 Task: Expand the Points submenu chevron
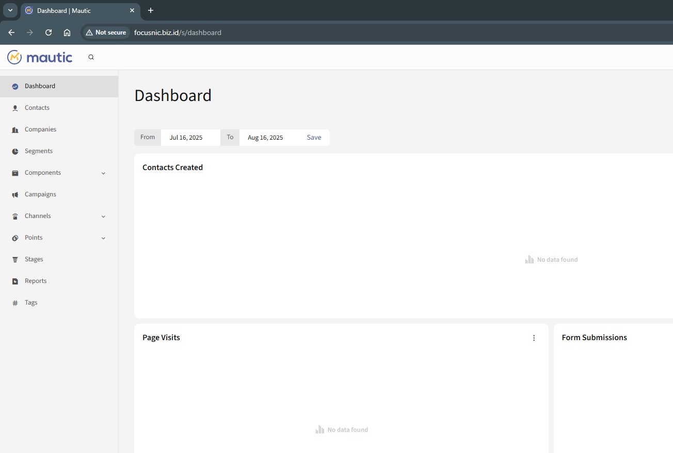tap(103, 238)
